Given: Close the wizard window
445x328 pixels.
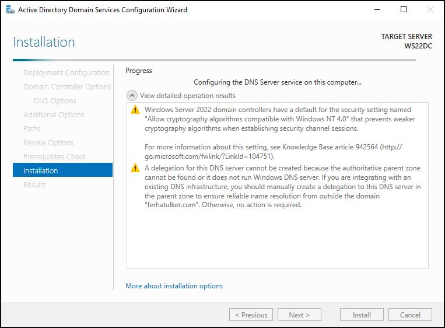Looking at the screenshot, I should [x=430, y=10].
